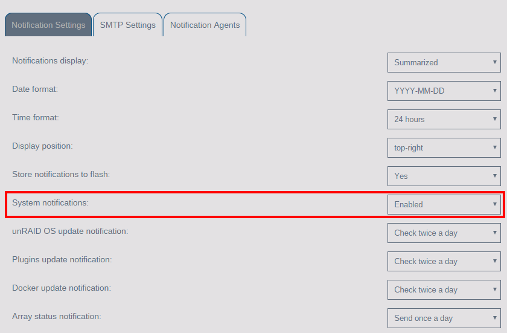Click arrow on the 24 hours dropdown

click(495, 119)
